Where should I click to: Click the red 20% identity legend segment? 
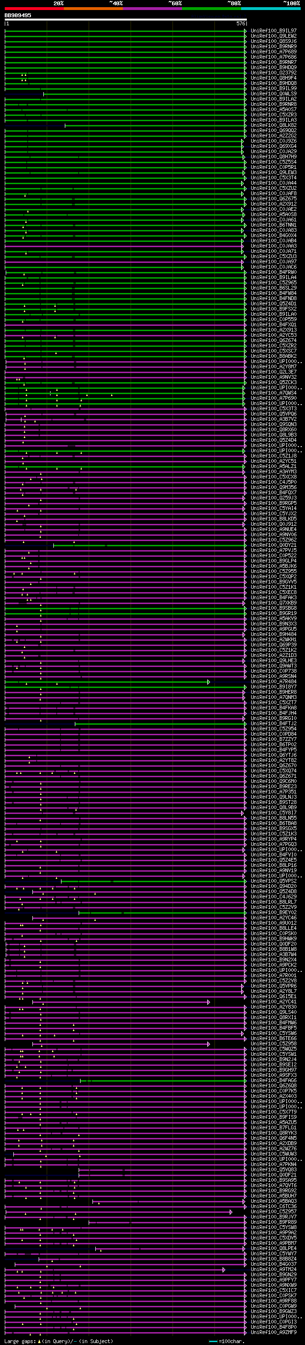[34, 9]
